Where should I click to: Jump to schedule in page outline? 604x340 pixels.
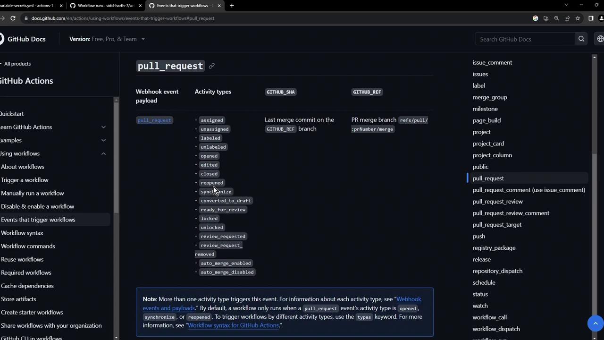click(484, 282)
